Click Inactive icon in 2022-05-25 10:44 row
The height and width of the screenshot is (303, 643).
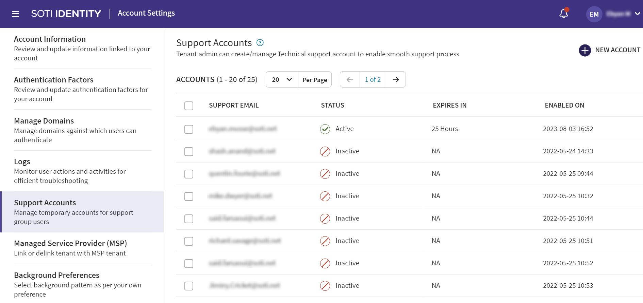325,219
